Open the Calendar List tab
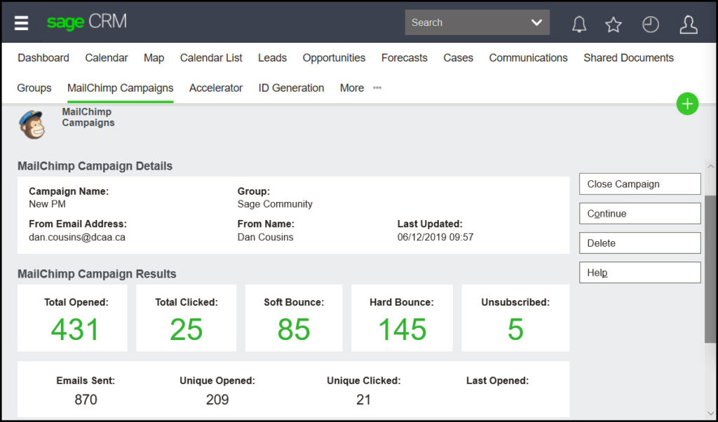Image resolution: width=718 pixels, height=422 pixels. pyautogui.click(x=211, y=57)
